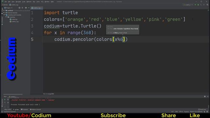Open the Python Console tab

click(35, 109)
